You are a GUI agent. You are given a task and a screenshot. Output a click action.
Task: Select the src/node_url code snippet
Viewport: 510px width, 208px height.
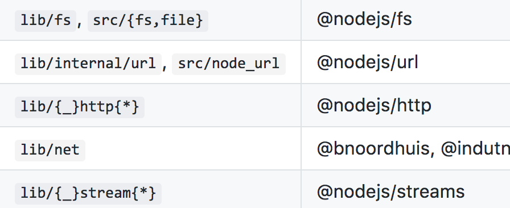[x=229, y=64]
